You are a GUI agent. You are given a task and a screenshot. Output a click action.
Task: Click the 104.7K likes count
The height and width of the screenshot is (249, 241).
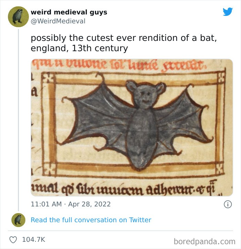coord(33,239)
